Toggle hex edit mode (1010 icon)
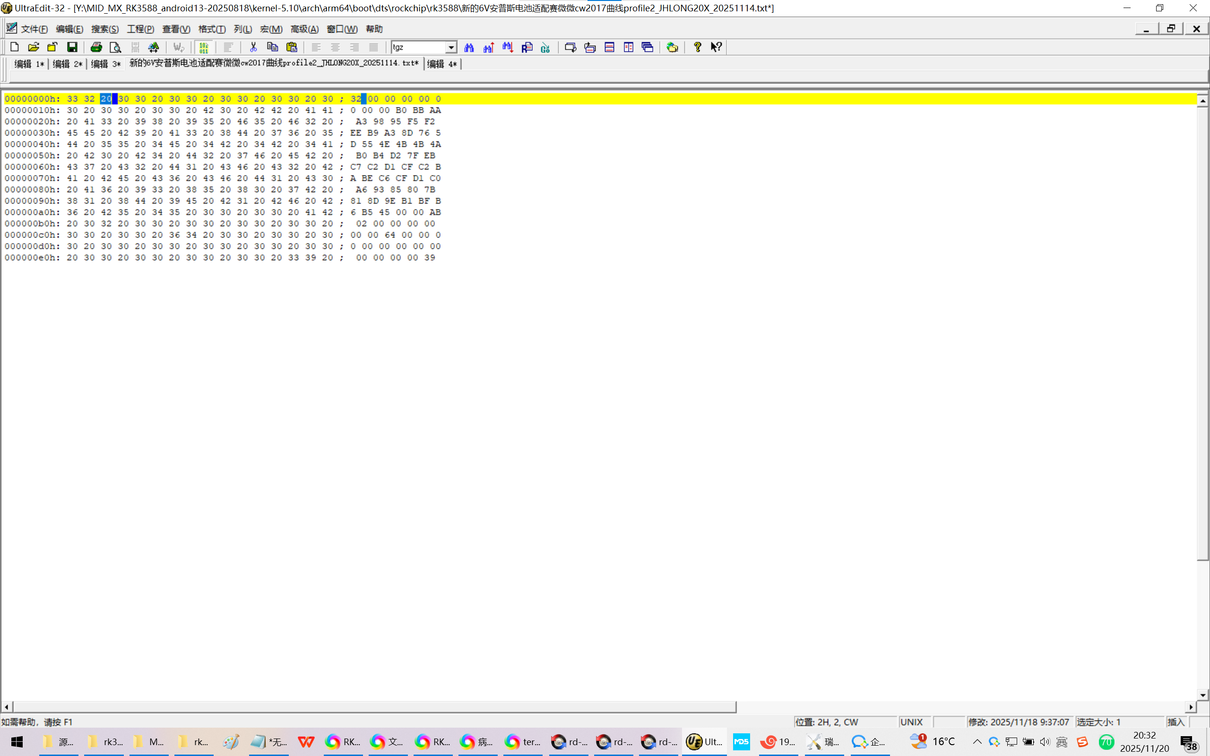Viewport: 1210px width, 756px height. [204, 47]
